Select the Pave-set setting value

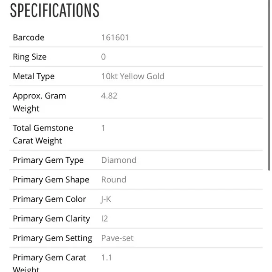click(117, 238)
